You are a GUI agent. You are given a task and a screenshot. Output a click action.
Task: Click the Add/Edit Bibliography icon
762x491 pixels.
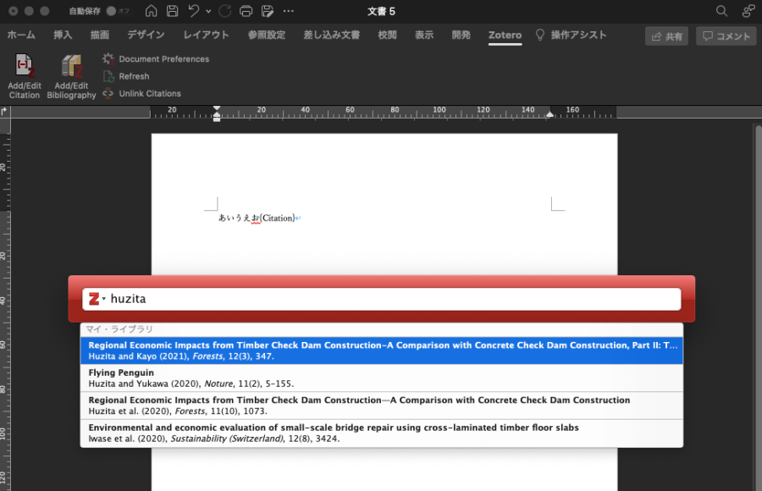coord(71,68)
